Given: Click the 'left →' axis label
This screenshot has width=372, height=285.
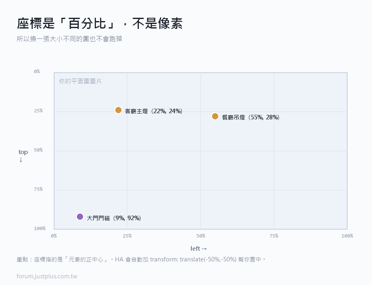Looking at the screenshot, I should coord(199,249).
